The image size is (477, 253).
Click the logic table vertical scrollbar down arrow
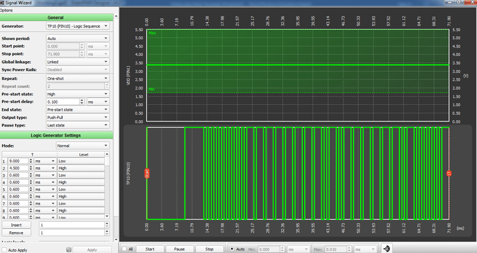coord(107,216)
